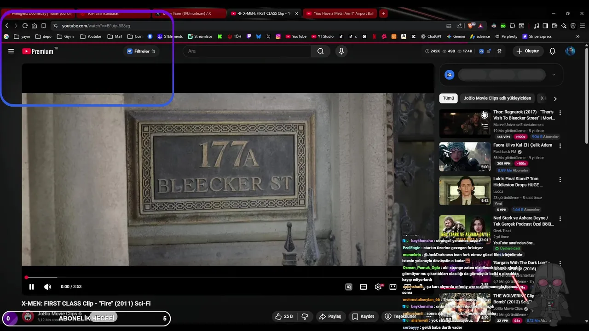
Task: Open the ChatGPT bookmark
Action: tap(431, 36)
